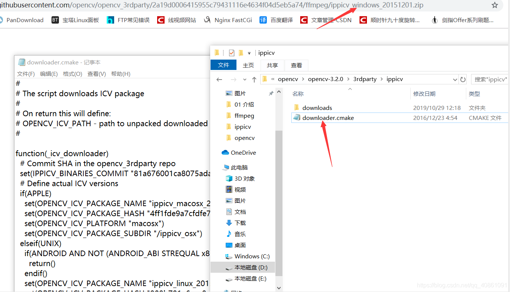Click the downloader.cmake file icon
Viewport: 510px width, 292px height.
pos(296,118)
